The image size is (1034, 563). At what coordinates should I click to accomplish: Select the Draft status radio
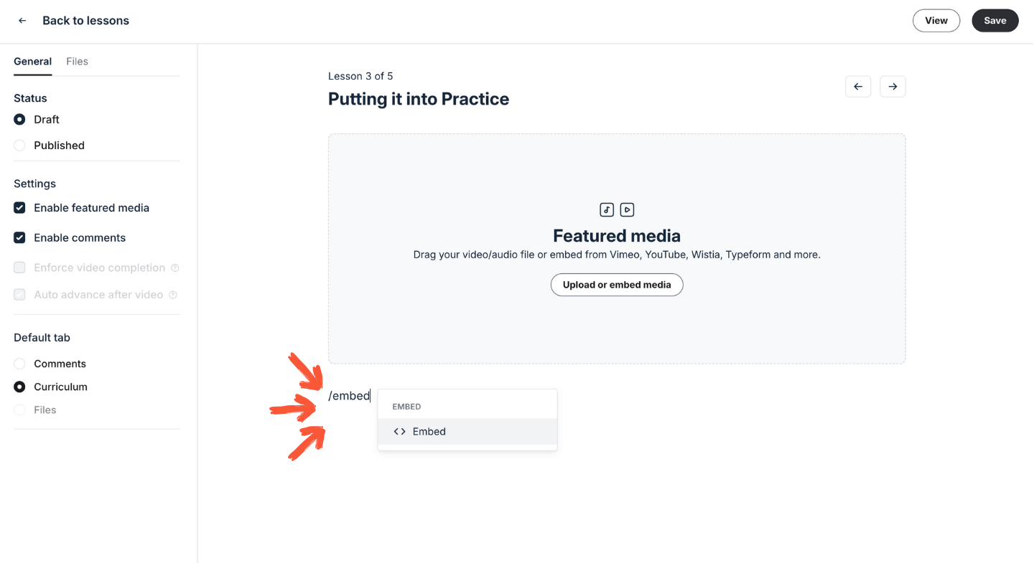[x=19, y=120]
